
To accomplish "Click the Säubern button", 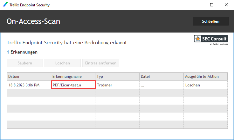I will coord(25,63).
